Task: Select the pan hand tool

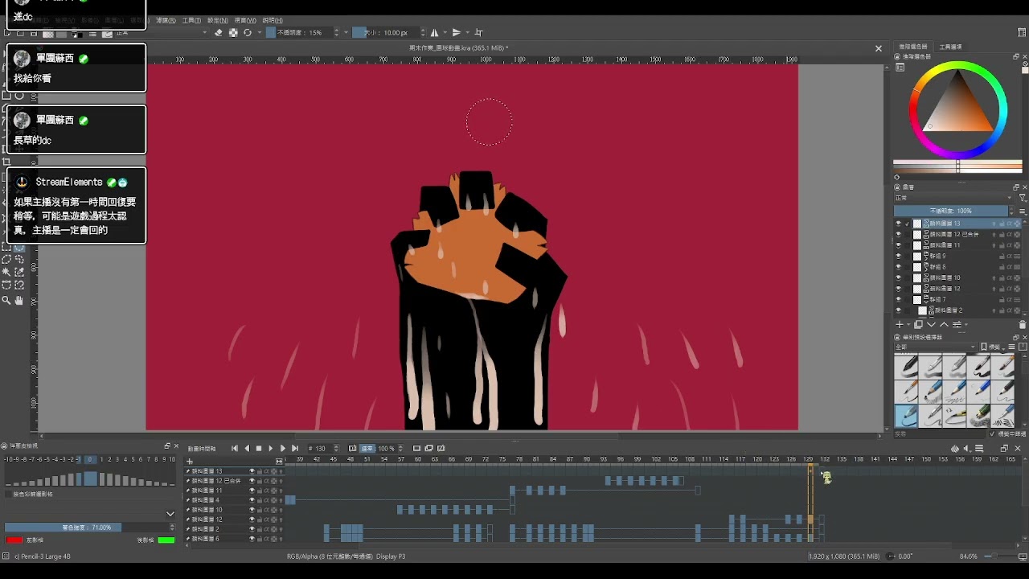Action: click(x=19, y=301)
